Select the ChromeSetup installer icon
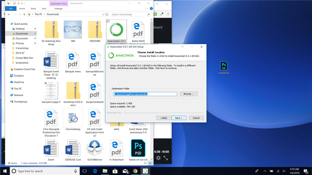This screenshot has width=312, height=175. click(x=73, y=118)
